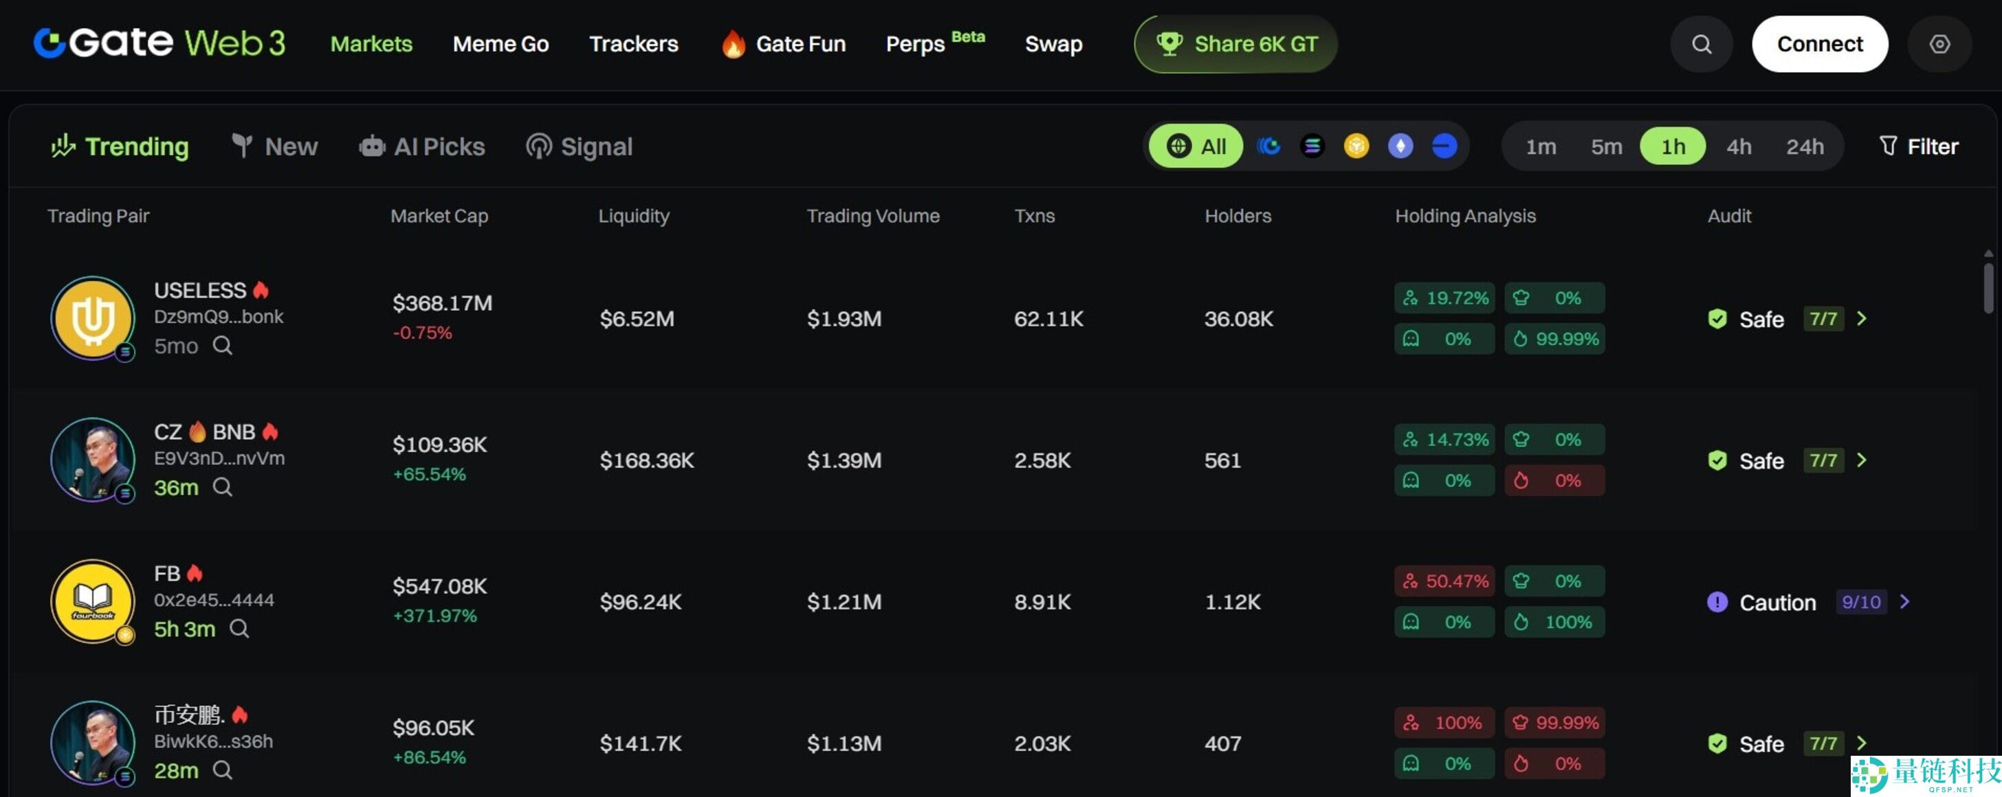Open the Meme Go menu item

pos(500,44)
